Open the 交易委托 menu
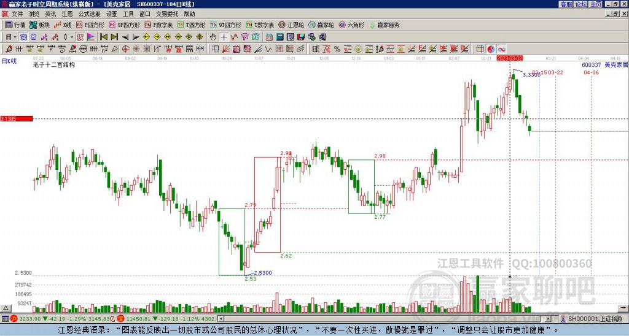The image size is (629, 336). [x=167, y=14]
